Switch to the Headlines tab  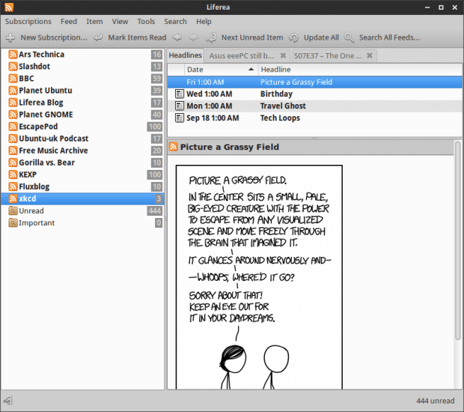tap(186, 55)
